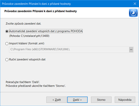Click the hint line 'Pokračujte tlačítkem Další'
Screen dimensions: 139x106
[x=23, y=82]
